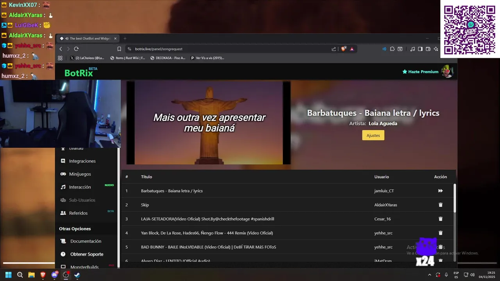Show hidden system tray icons

coord(429,275)
